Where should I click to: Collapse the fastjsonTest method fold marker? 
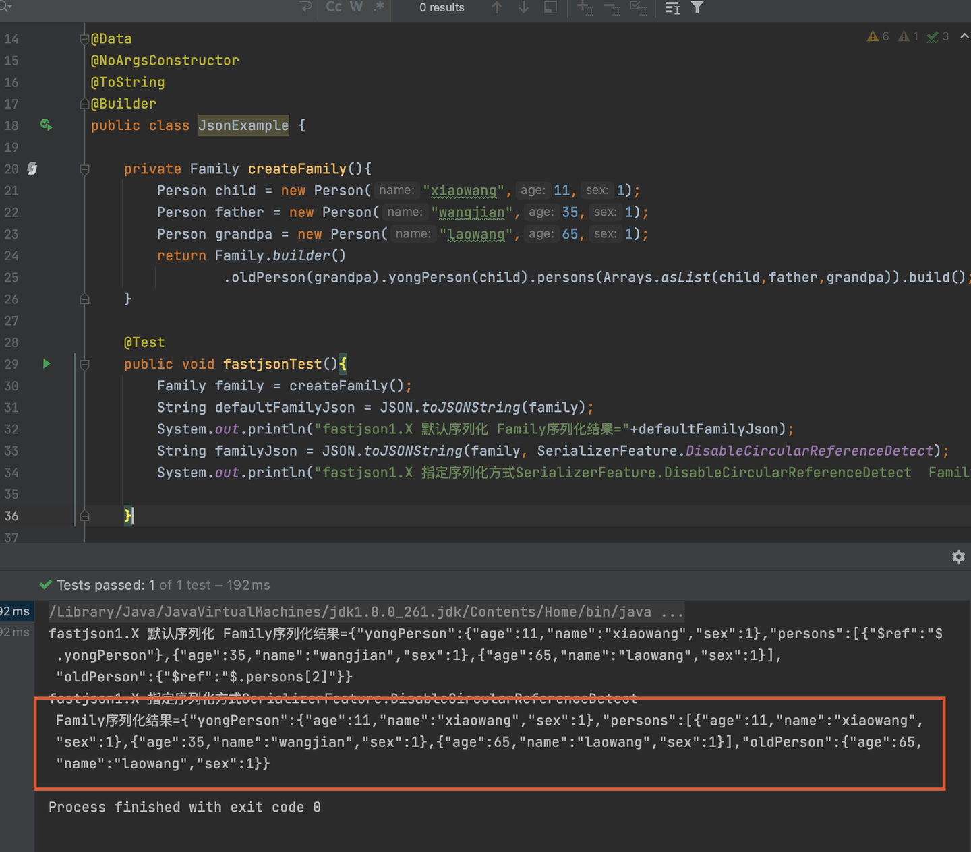pyautogui.click(x=84, y=365)
